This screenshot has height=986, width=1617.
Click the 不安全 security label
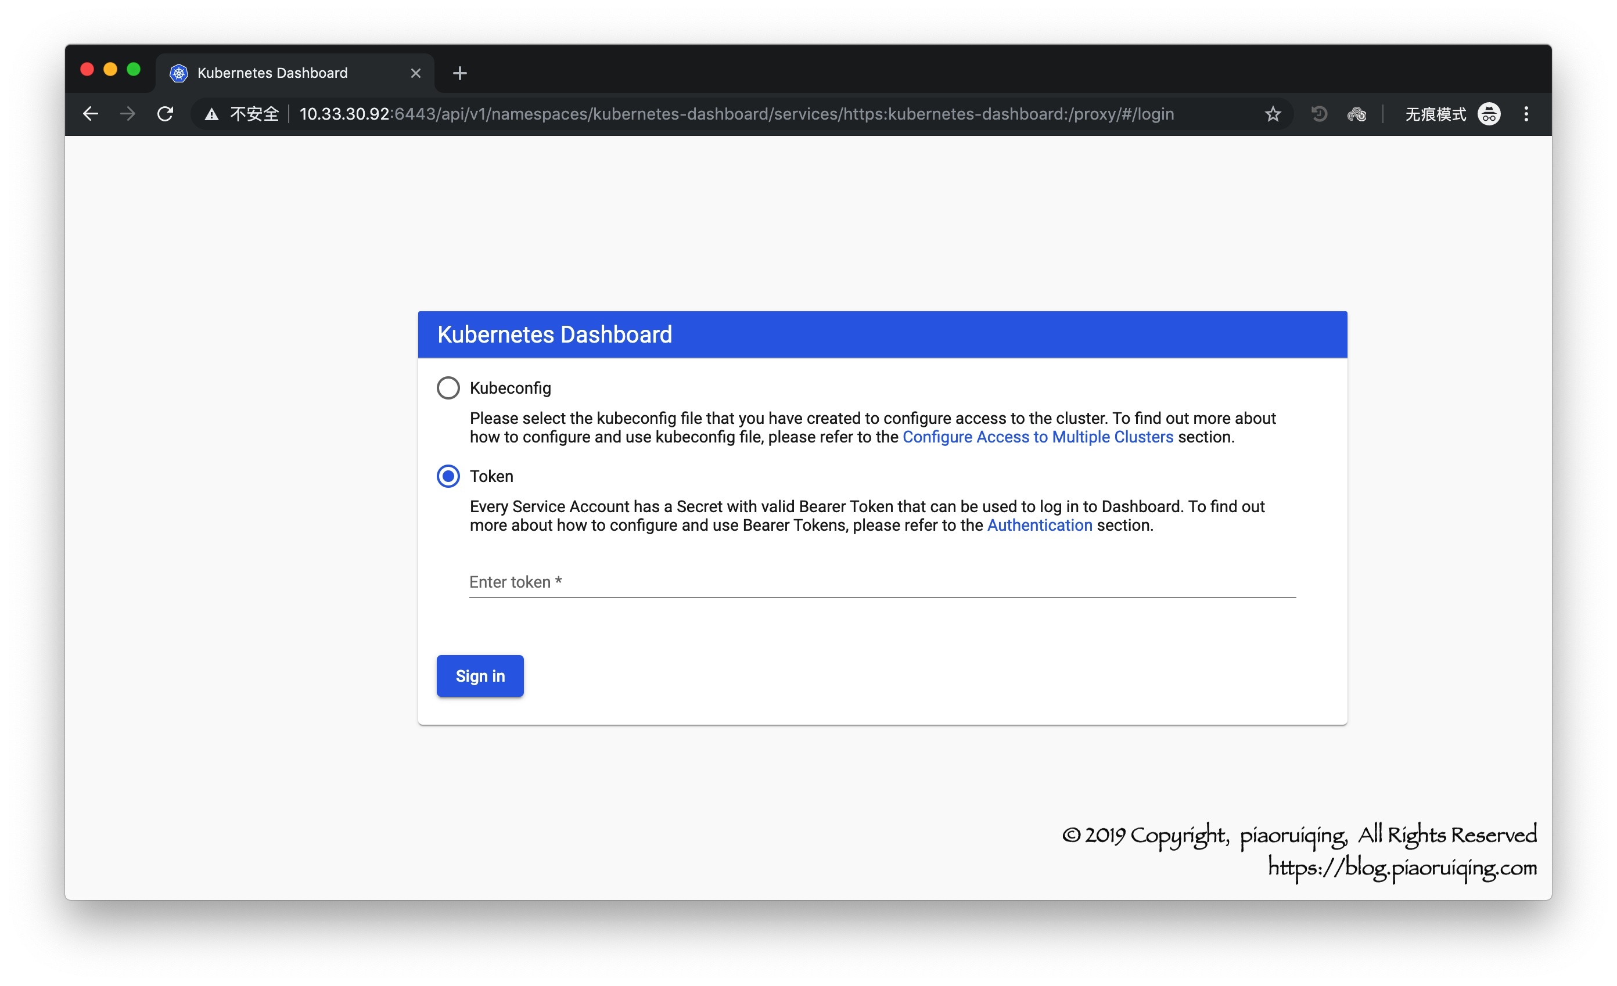(x=254, y=114)
